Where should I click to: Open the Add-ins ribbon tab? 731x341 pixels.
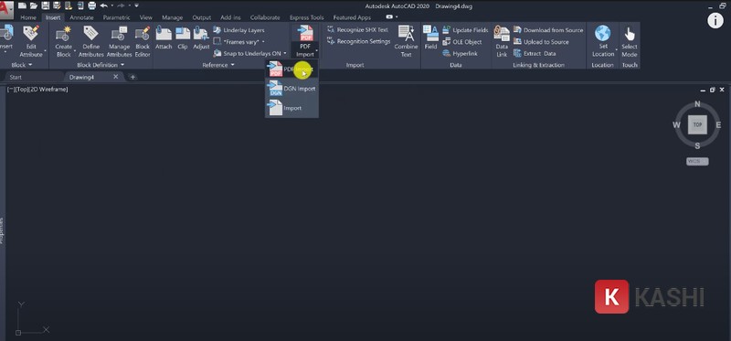point(230,17)
